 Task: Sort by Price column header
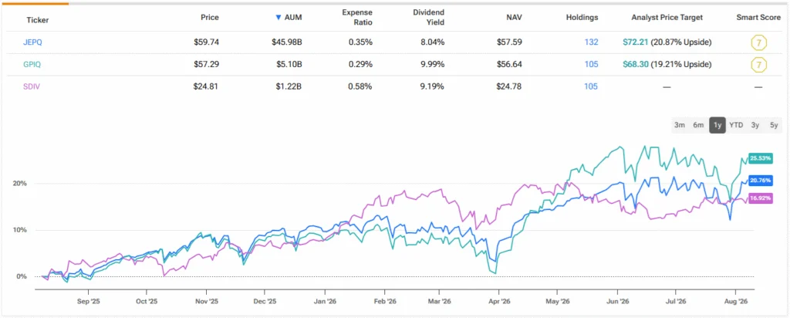click(210, 17)
